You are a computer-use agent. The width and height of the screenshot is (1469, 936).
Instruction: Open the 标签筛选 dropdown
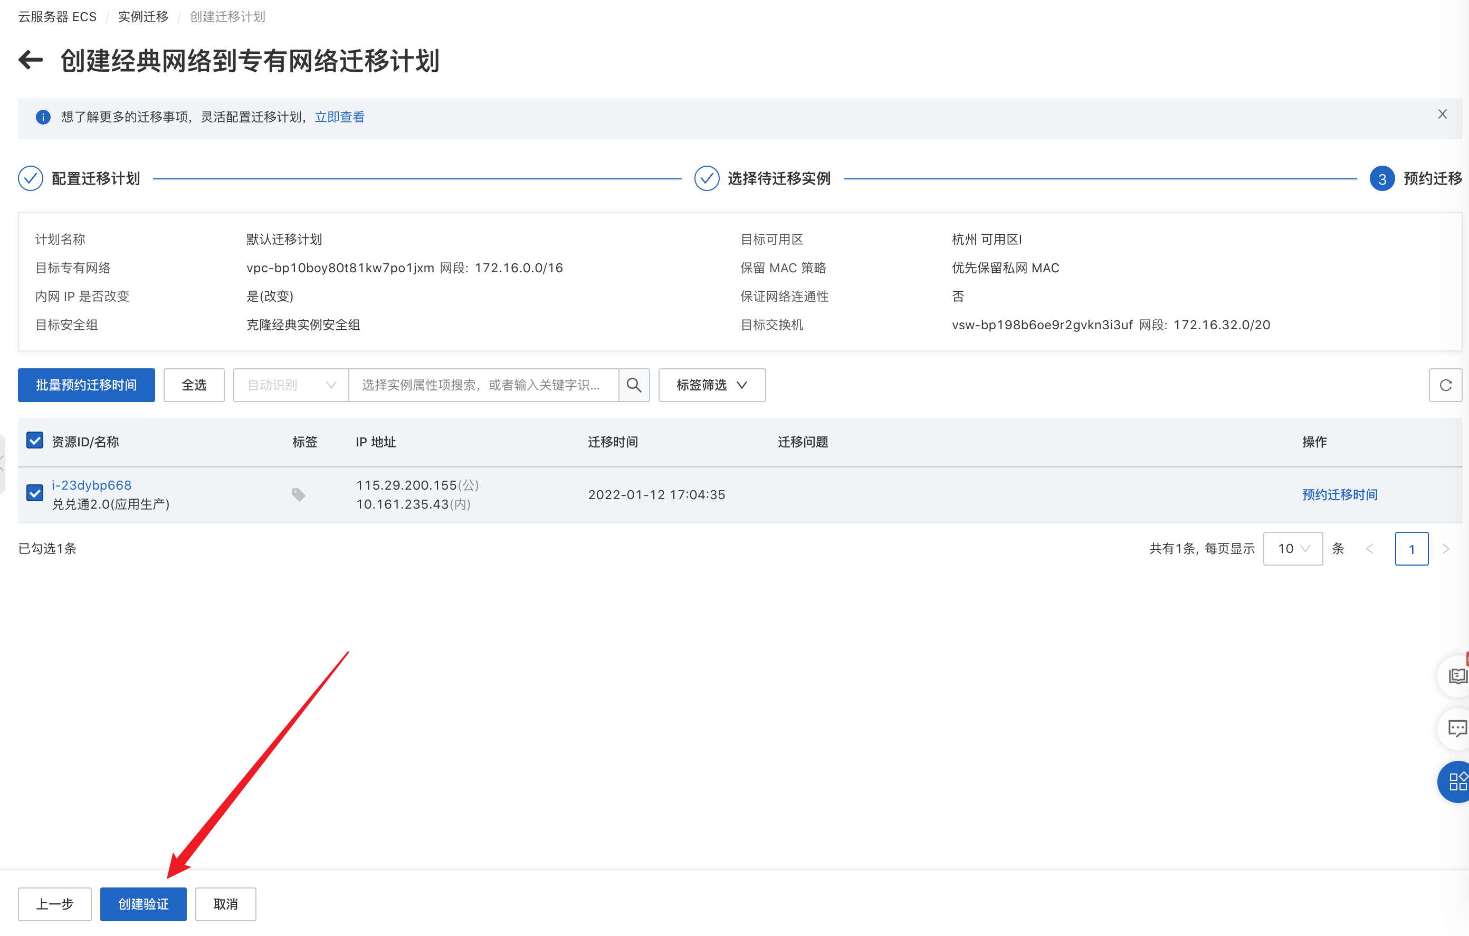(x=711, y=385)
